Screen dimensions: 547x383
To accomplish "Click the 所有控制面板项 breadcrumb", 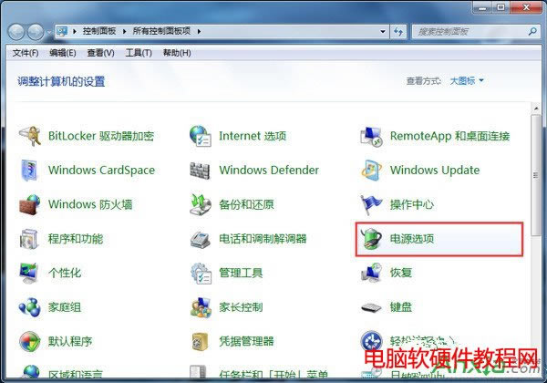I will pyautogui.click(x=161, y=31).
